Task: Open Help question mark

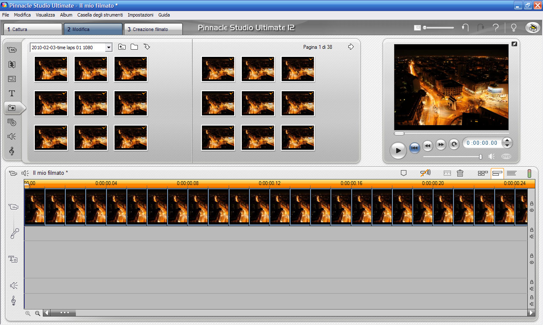Action: 495,28
